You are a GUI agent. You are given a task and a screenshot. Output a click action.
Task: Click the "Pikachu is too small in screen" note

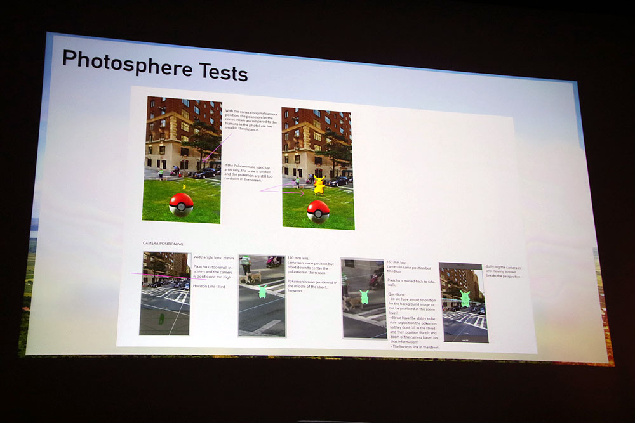(x=212, y=272)
